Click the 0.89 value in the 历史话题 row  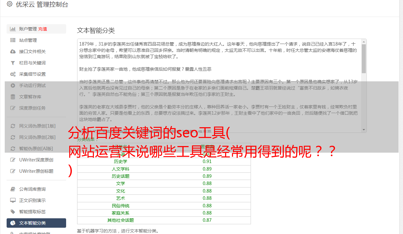click(x=207, y=176)
